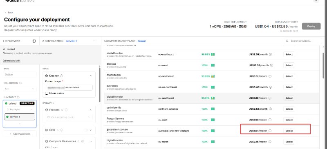Image resolution: width=327 pixels, height=149 pixels.
Task: Click the 'na-us-northeast' region text
Action: tap(168, 87)
